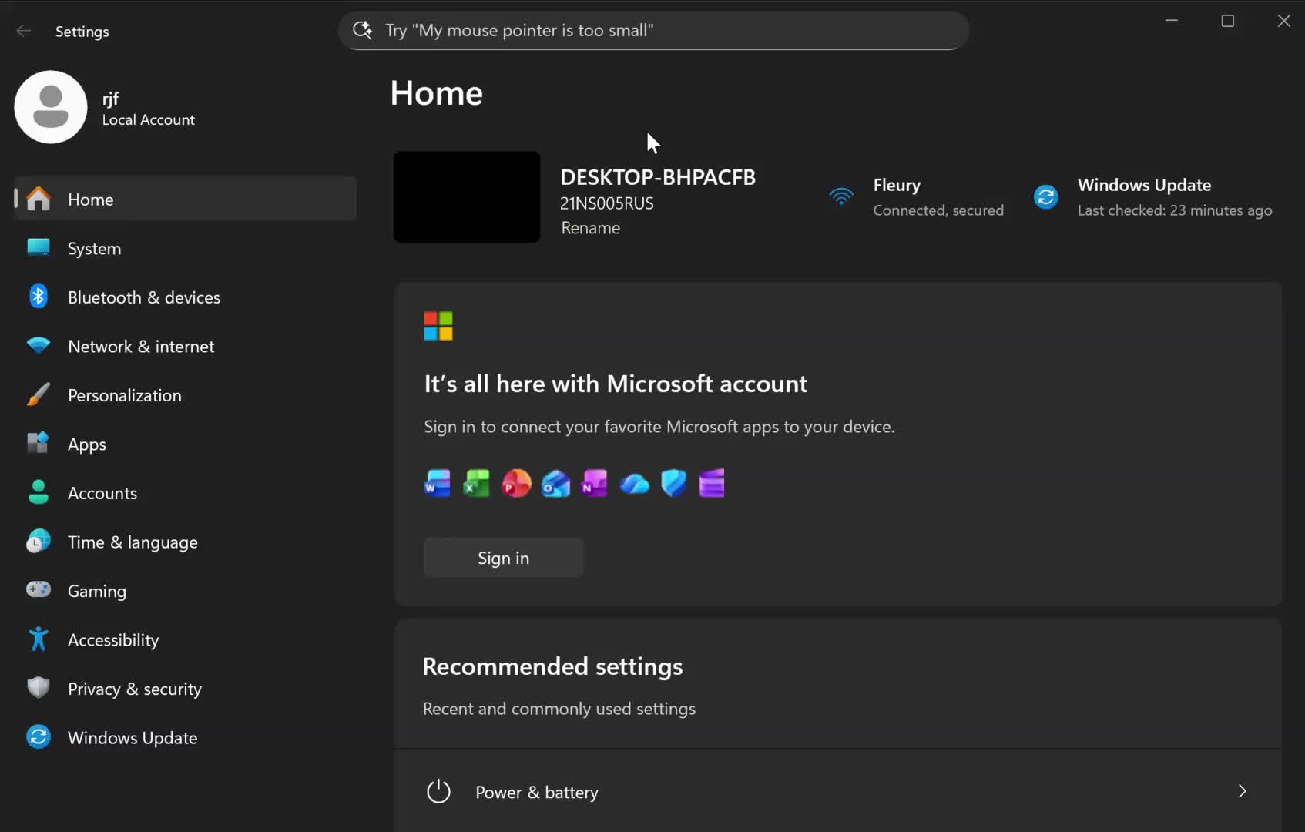Click the Fleury Wi-Fi status icon
Viewport: 1305px width, 832px height.
pos(841,196)
